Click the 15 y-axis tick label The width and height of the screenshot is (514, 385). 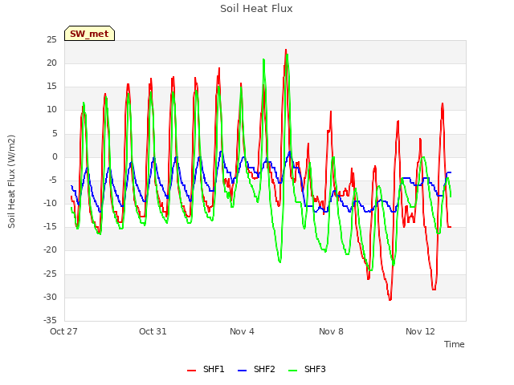[51, 87]
